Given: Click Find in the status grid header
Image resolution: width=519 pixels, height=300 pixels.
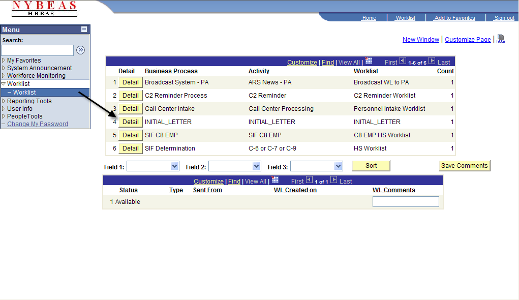Looking at the screenshot, I should click(234, 182).
